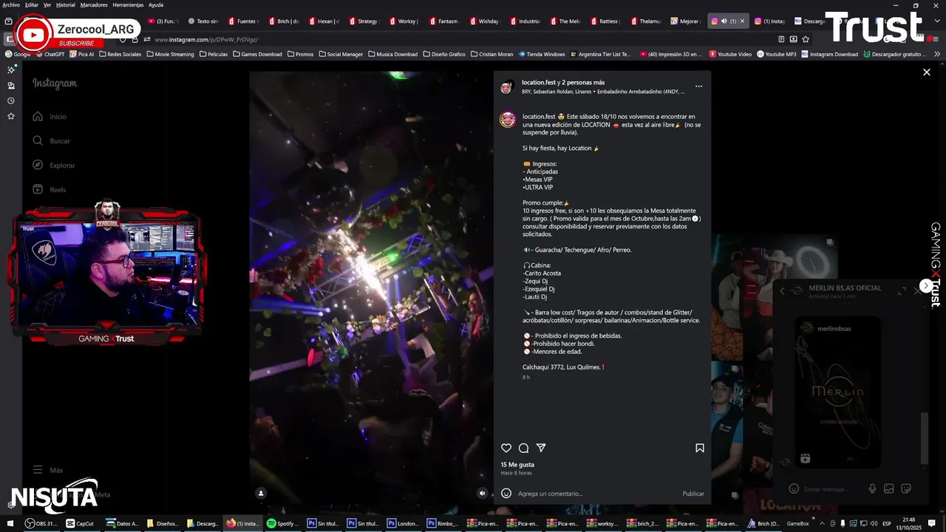Go to Instagram Inicio
This screenshot has height=532, width=946.
[x=50, y=117]
